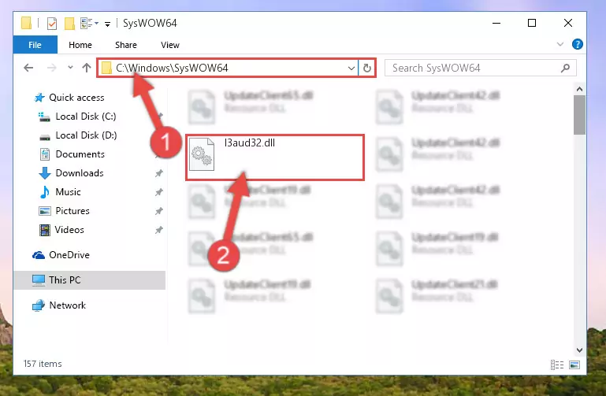Click the Properties checkmark icon in title bar
The image size is (606, 396).
pyautogui.click(x=52, y=23)
